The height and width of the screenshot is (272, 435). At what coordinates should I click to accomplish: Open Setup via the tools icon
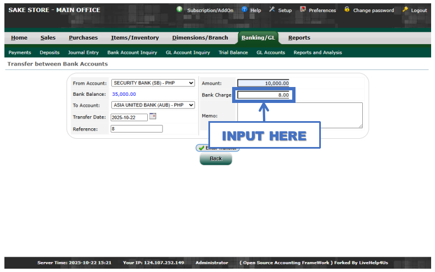(x=272, y=9)
